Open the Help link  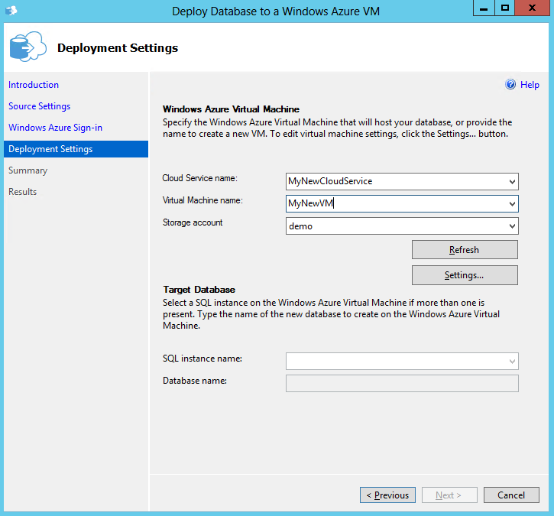530,85
